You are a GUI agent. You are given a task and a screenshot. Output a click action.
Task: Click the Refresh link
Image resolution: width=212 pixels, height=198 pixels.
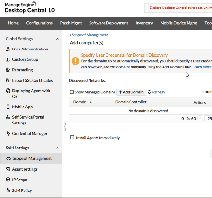click(158, 92)
